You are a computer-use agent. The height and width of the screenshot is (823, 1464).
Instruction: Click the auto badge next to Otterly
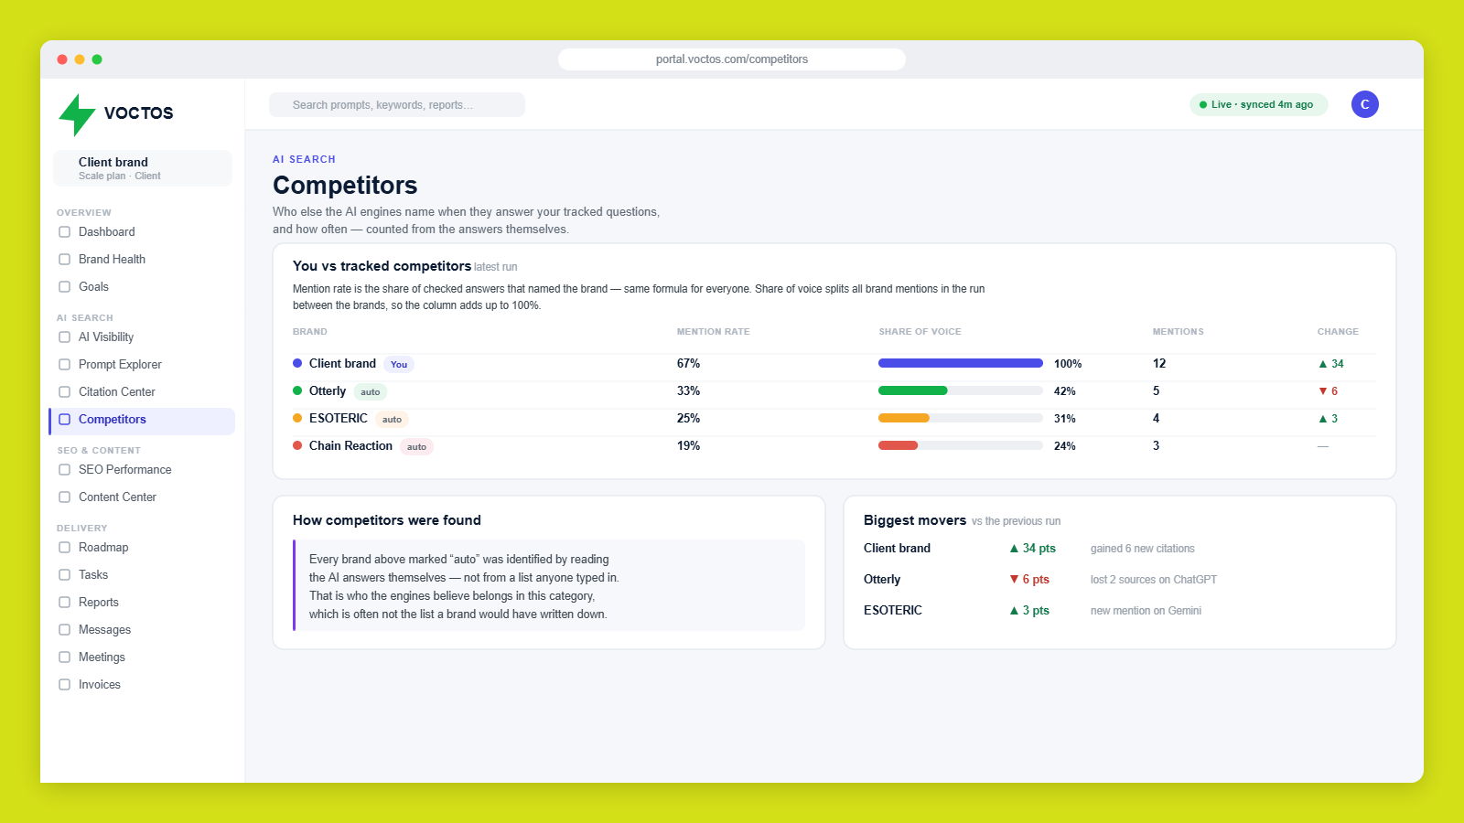click(x=370, y=392)
